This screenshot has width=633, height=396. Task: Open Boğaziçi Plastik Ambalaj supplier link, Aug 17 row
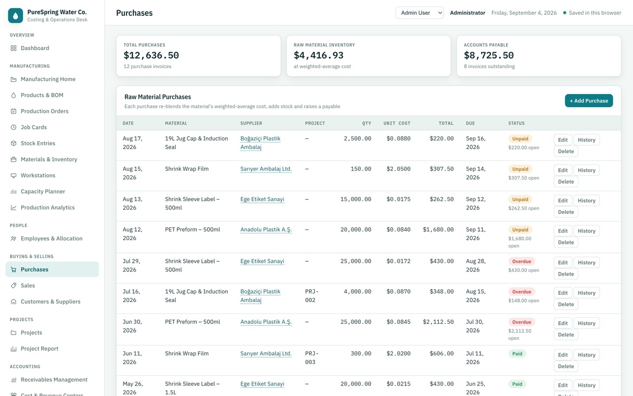coord(261,143)
